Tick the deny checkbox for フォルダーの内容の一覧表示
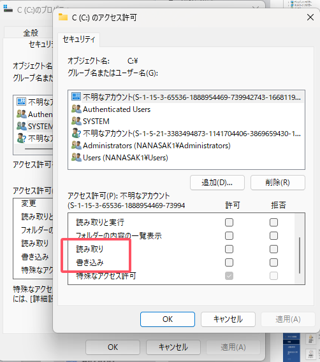Screen dimensions: 320x362 click(x=273, y=236)
